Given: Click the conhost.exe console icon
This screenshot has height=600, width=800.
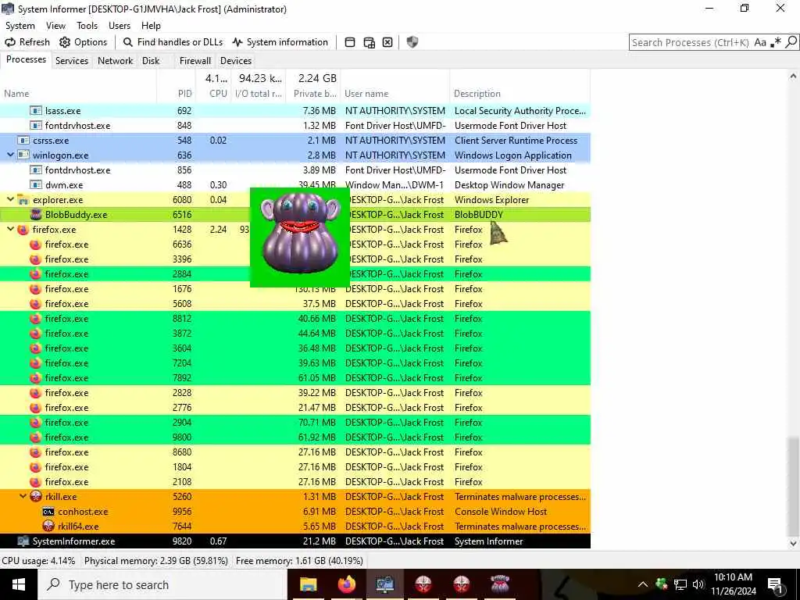Looking at the screenshot, I should click(x=48, y=511).
